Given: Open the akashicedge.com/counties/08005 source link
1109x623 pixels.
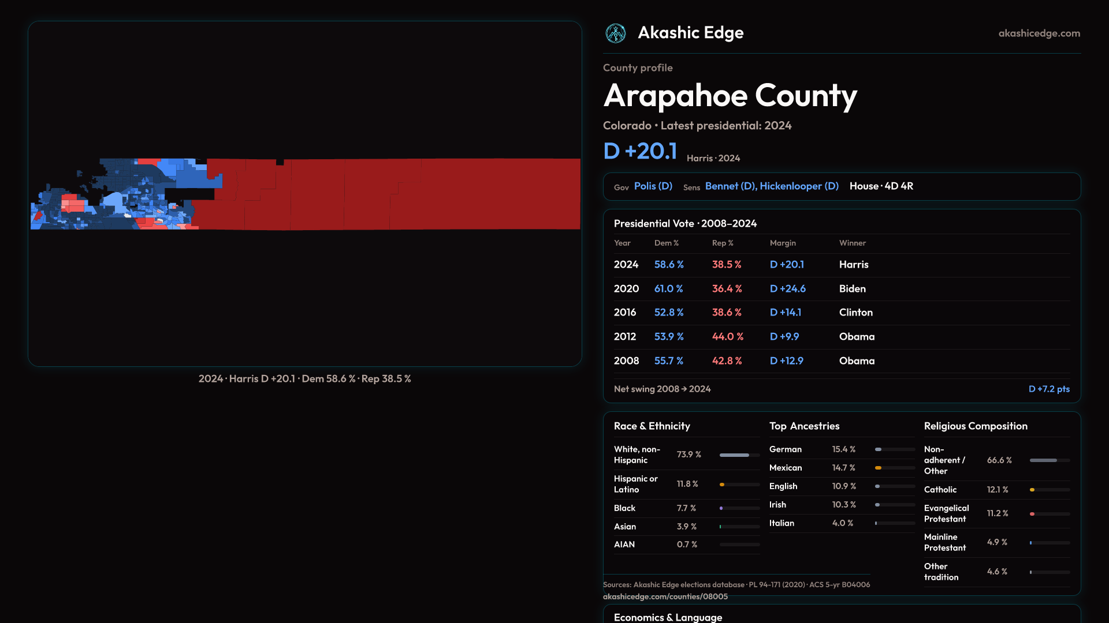Looking at the screenshot, I should pos(665,596).
